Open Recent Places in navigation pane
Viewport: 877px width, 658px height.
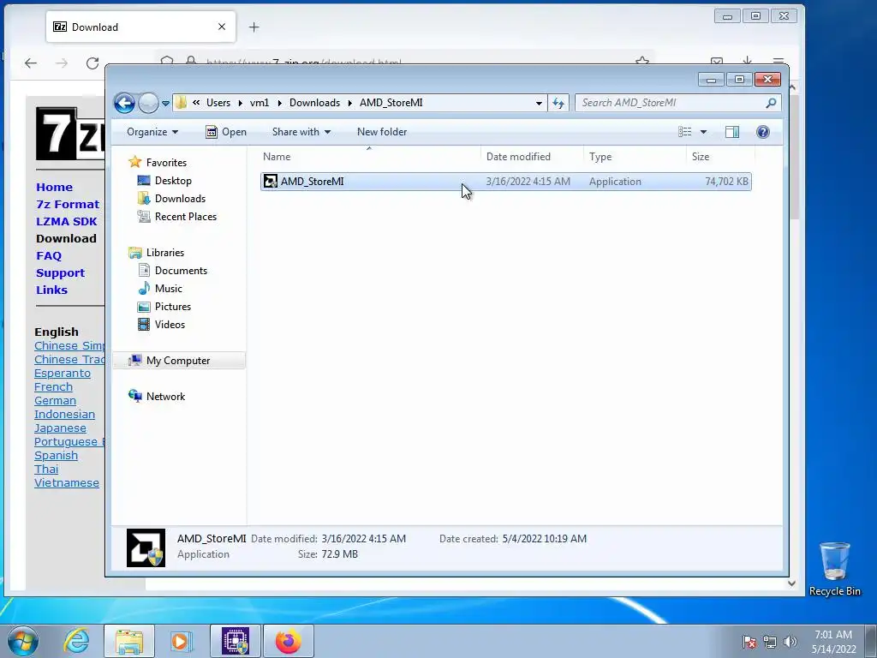[x=185, y=217]
